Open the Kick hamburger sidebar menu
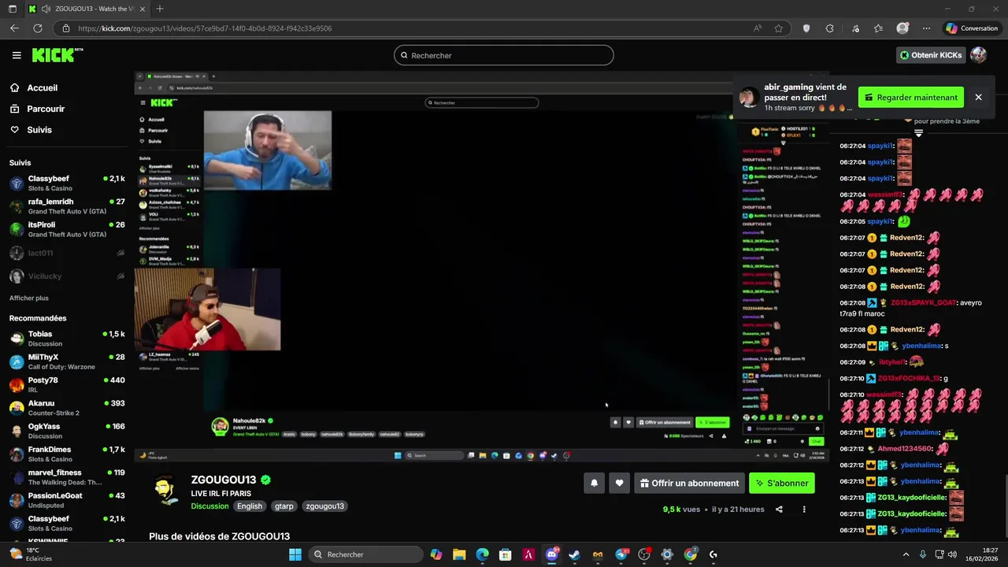 click(x=17, y=55)
